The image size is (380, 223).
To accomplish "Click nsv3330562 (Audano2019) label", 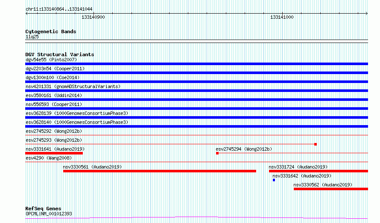I will (x=323, y=185).
